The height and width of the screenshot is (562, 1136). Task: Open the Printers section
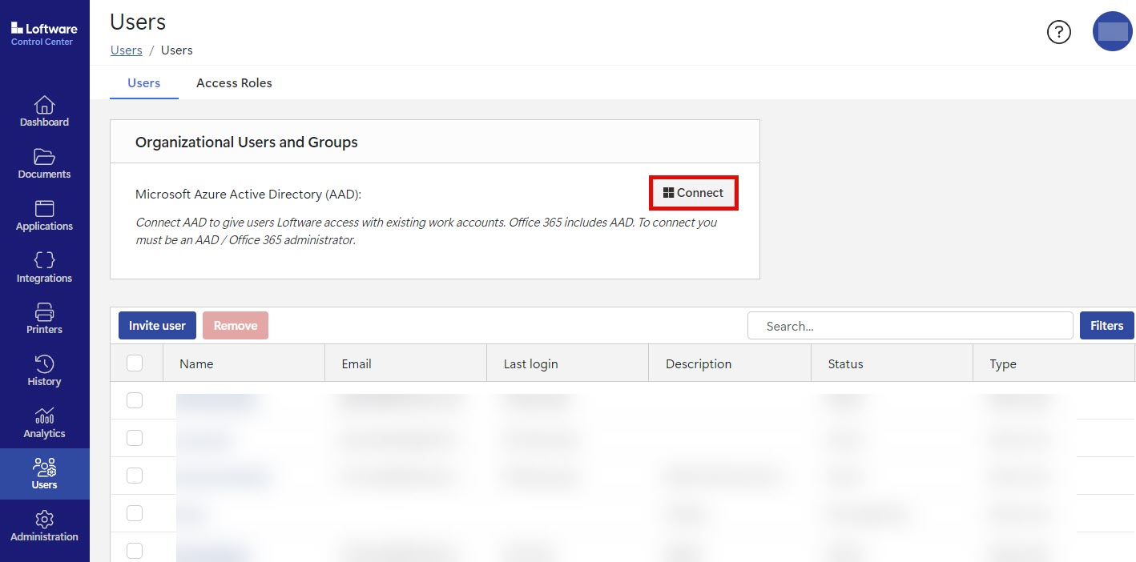point(44,319)
